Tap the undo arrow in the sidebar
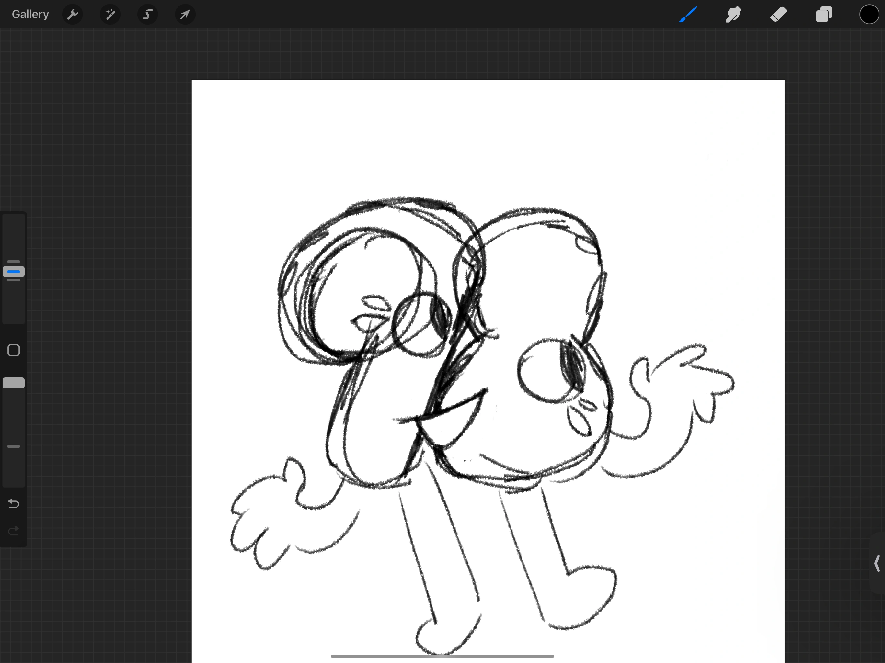This screenshot has height=663, width=885. point(14,503)
